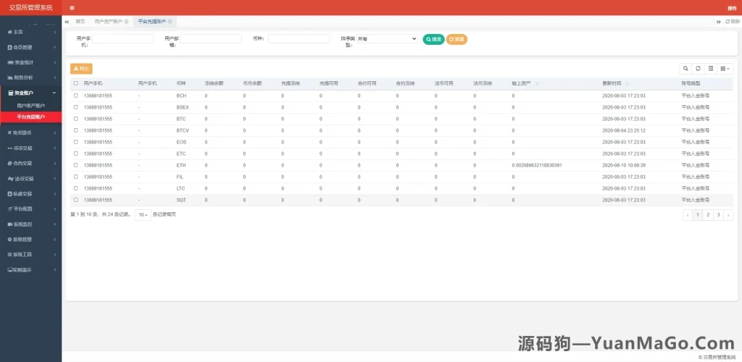
Task: Switch to the 用户资产账户 tab
Action: [109, 22]
